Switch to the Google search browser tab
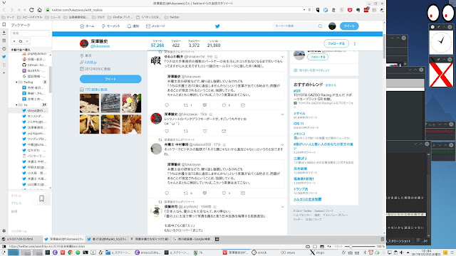This screenshot has height=256, width=456. point(192,239)
